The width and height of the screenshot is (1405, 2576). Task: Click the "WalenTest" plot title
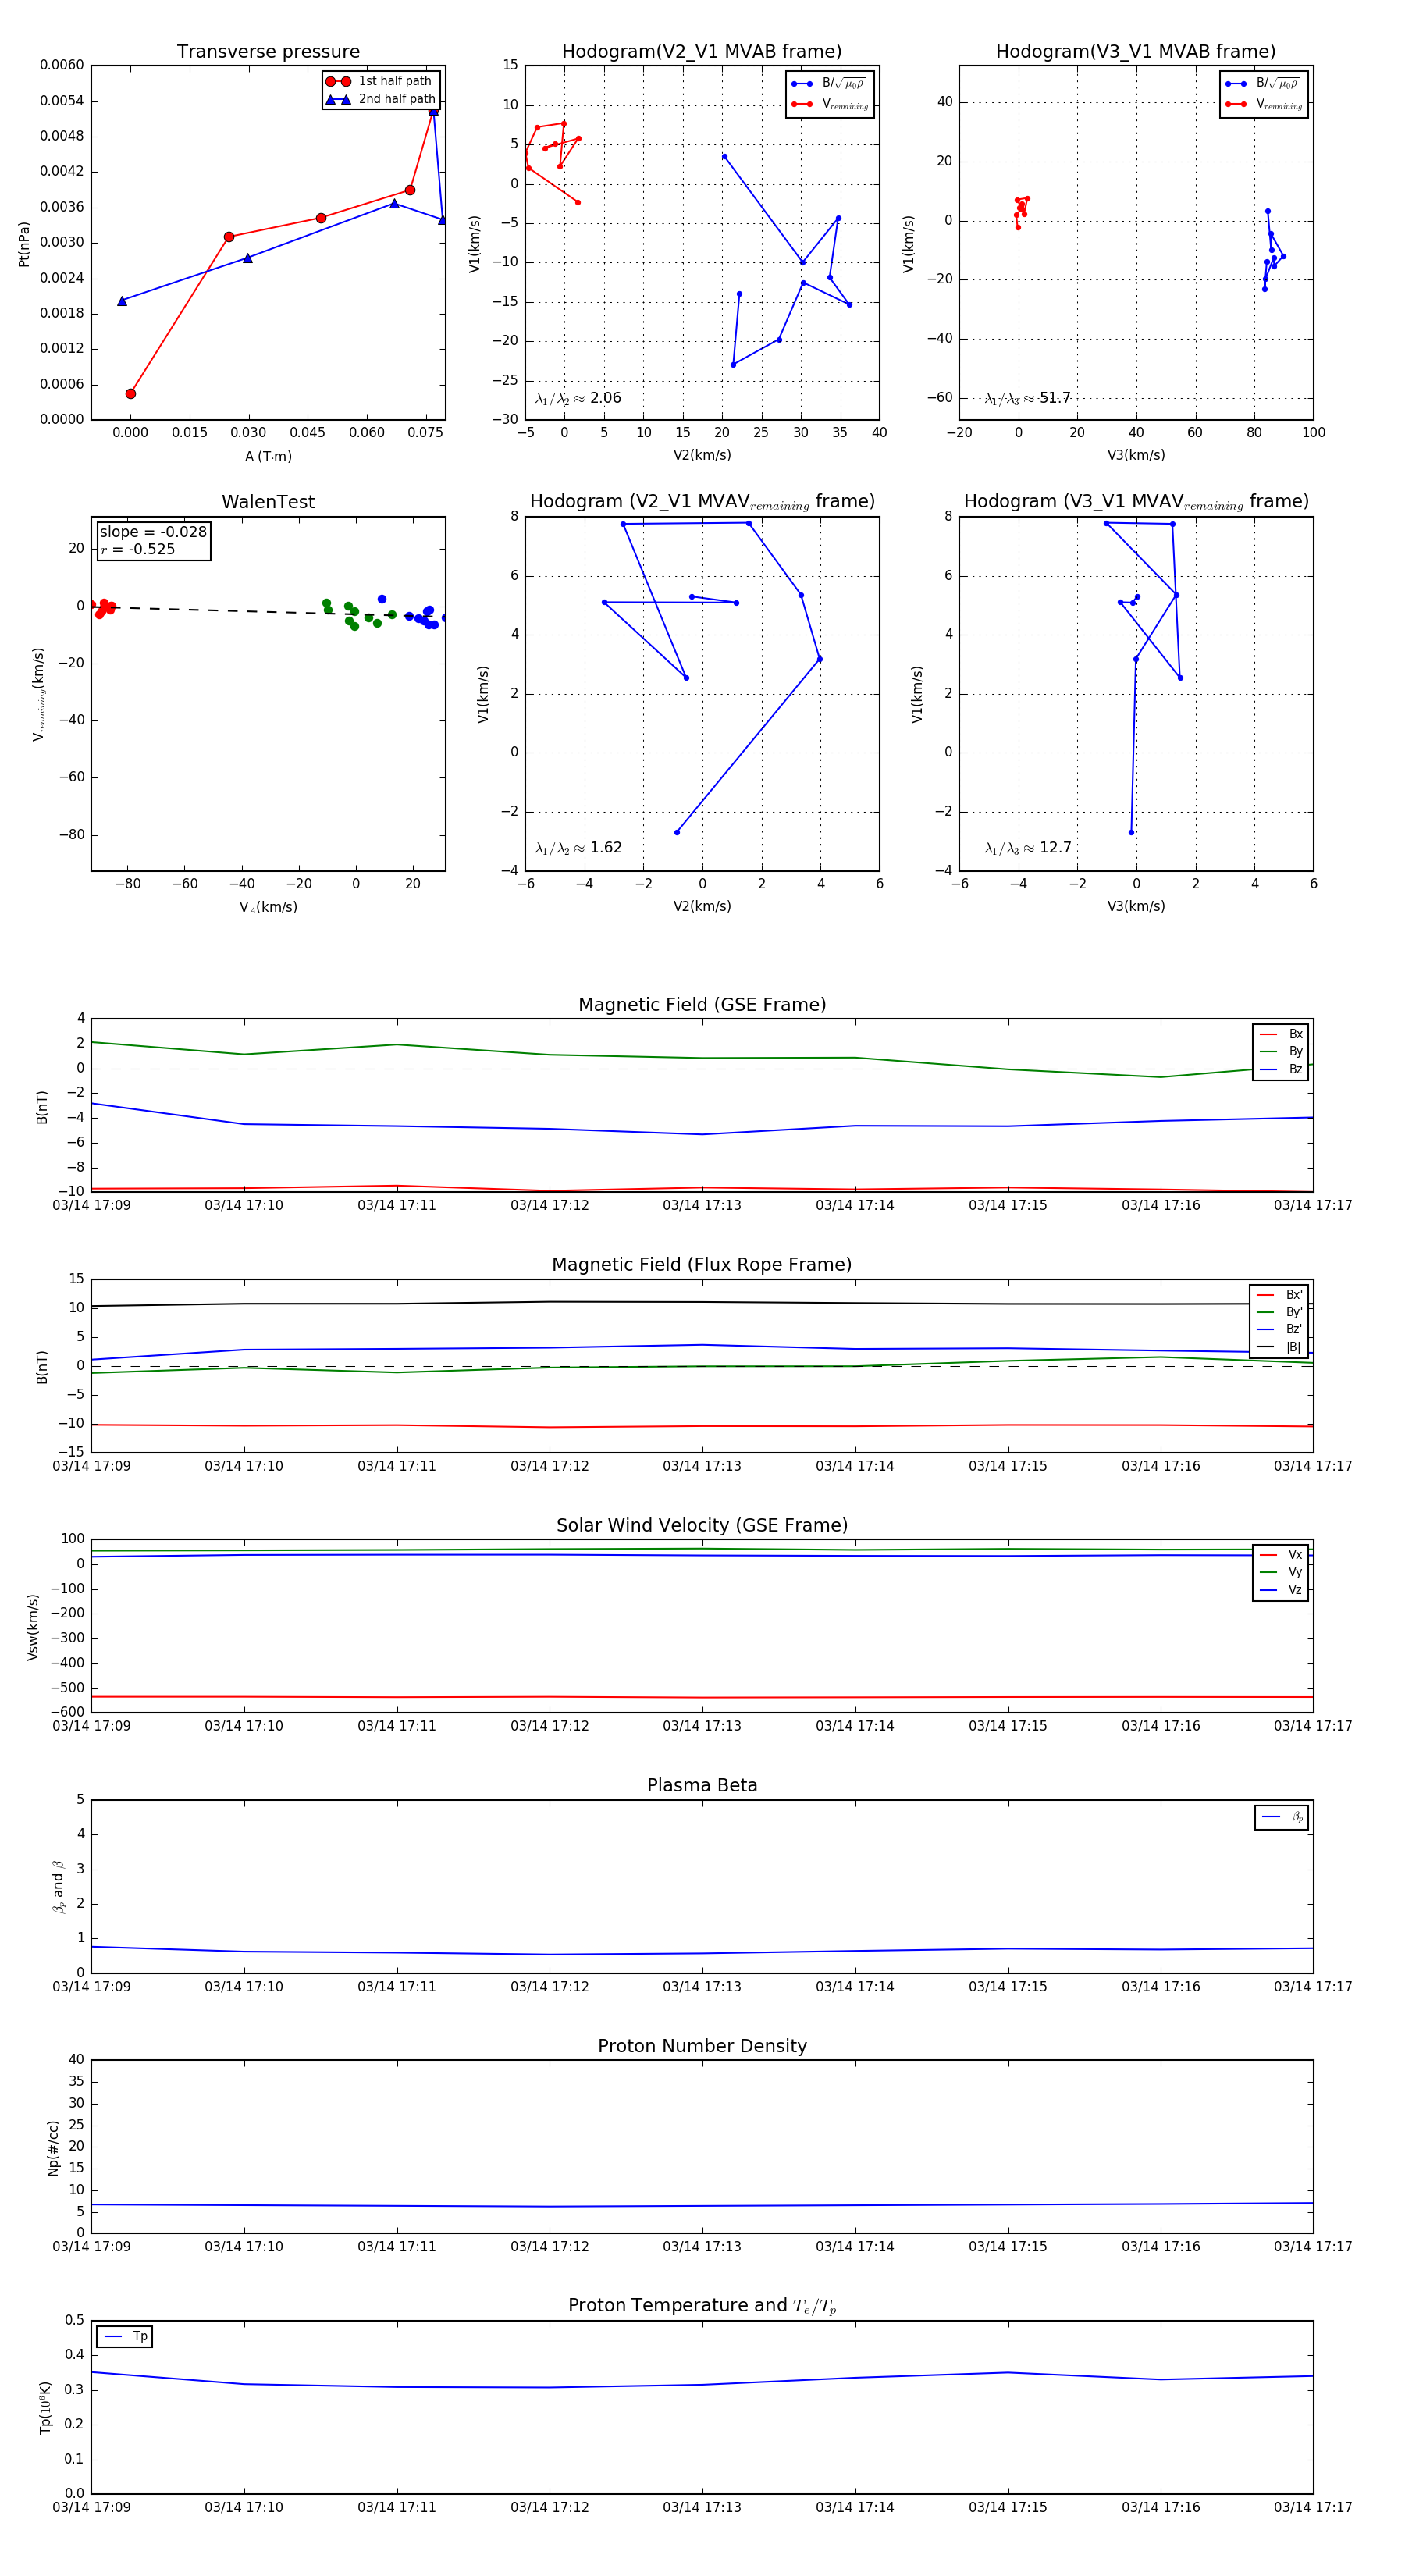(x=268, y=502)
